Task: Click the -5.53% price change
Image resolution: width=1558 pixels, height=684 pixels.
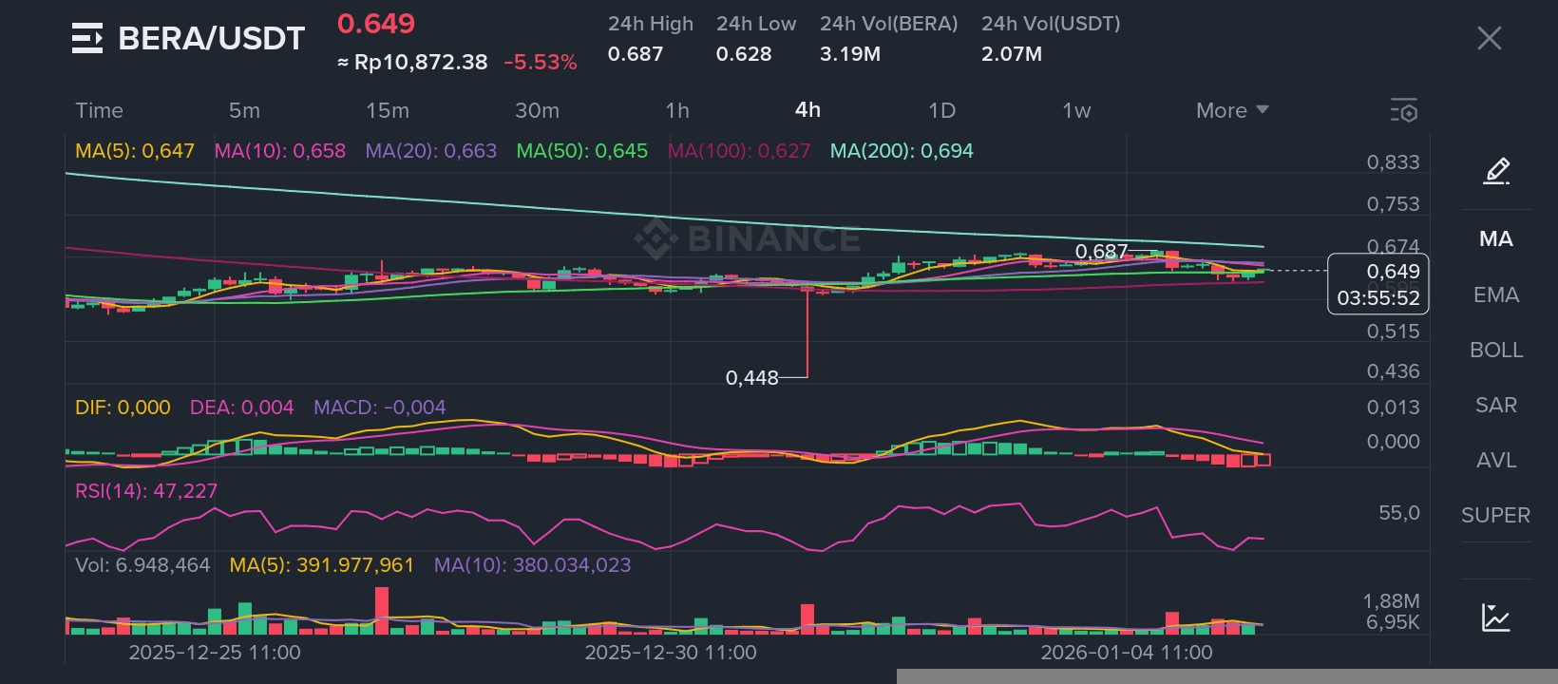Action: (541, 63)
